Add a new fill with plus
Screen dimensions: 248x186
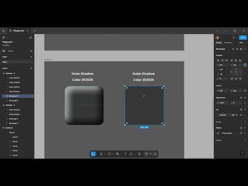click(x=245, y=110)
